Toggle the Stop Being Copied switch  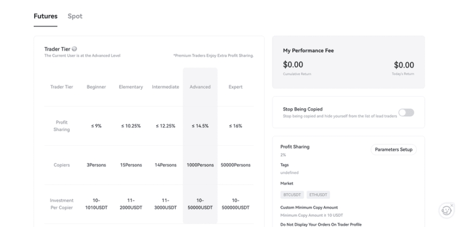pos(406,113)
